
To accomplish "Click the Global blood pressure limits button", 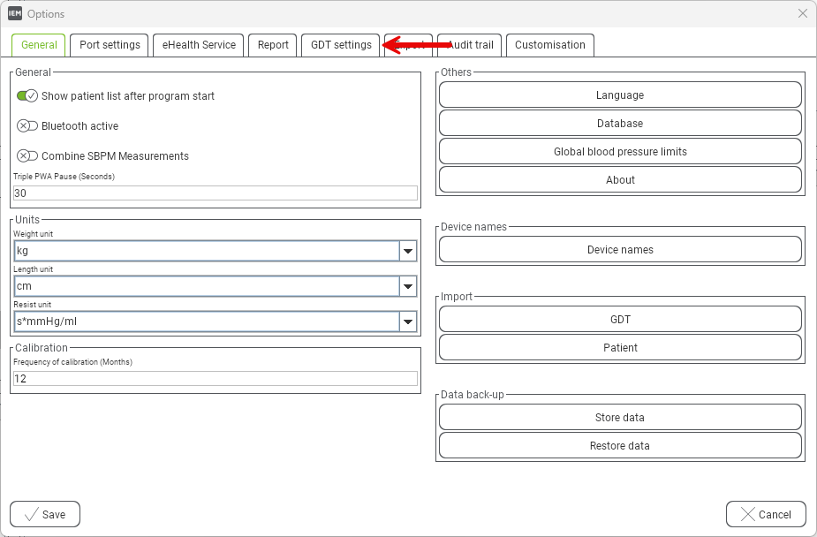I will (x=620, y=152).
